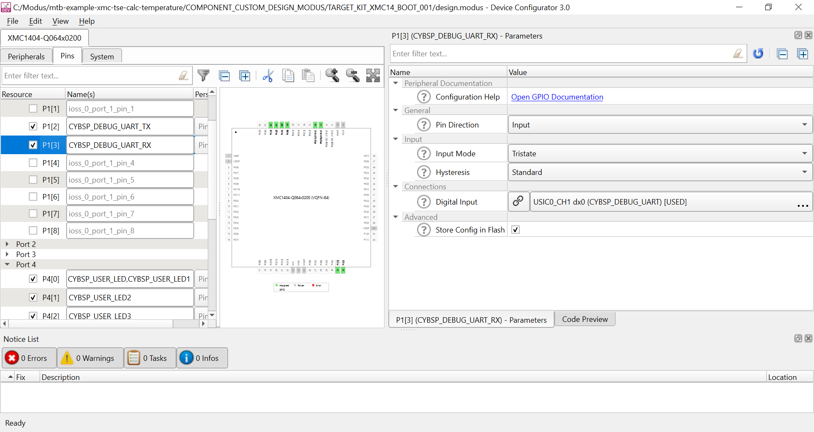
Task: Close the Notice List panel
Action: tap(808, 339)
